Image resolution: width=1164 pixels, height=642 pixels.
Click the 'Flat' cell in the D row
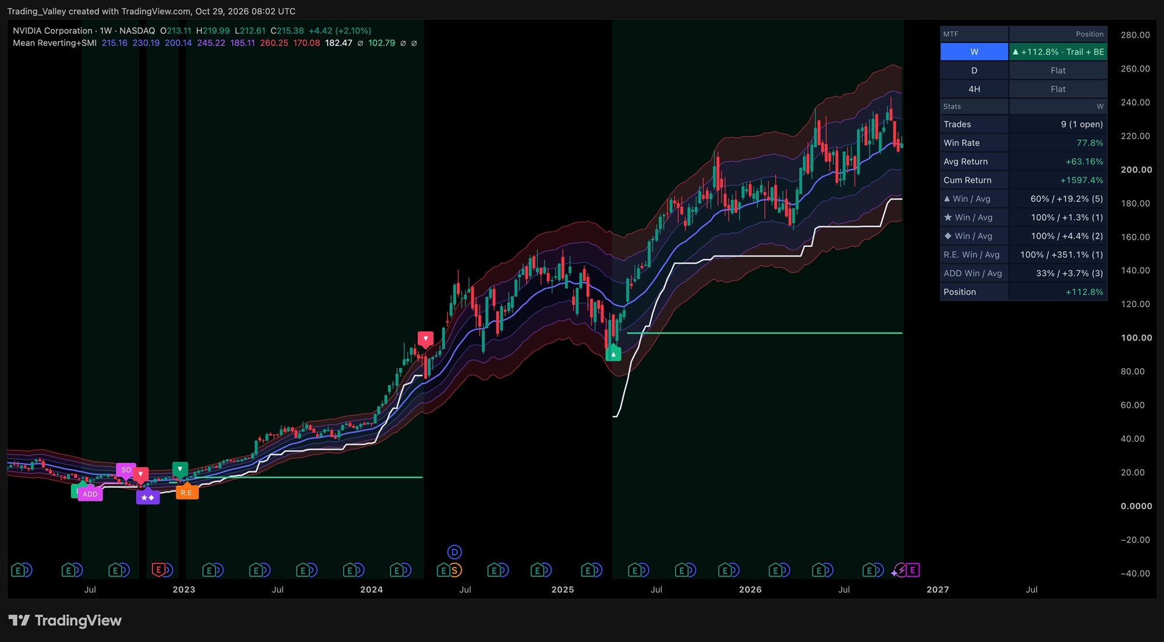pos(1058,70)
